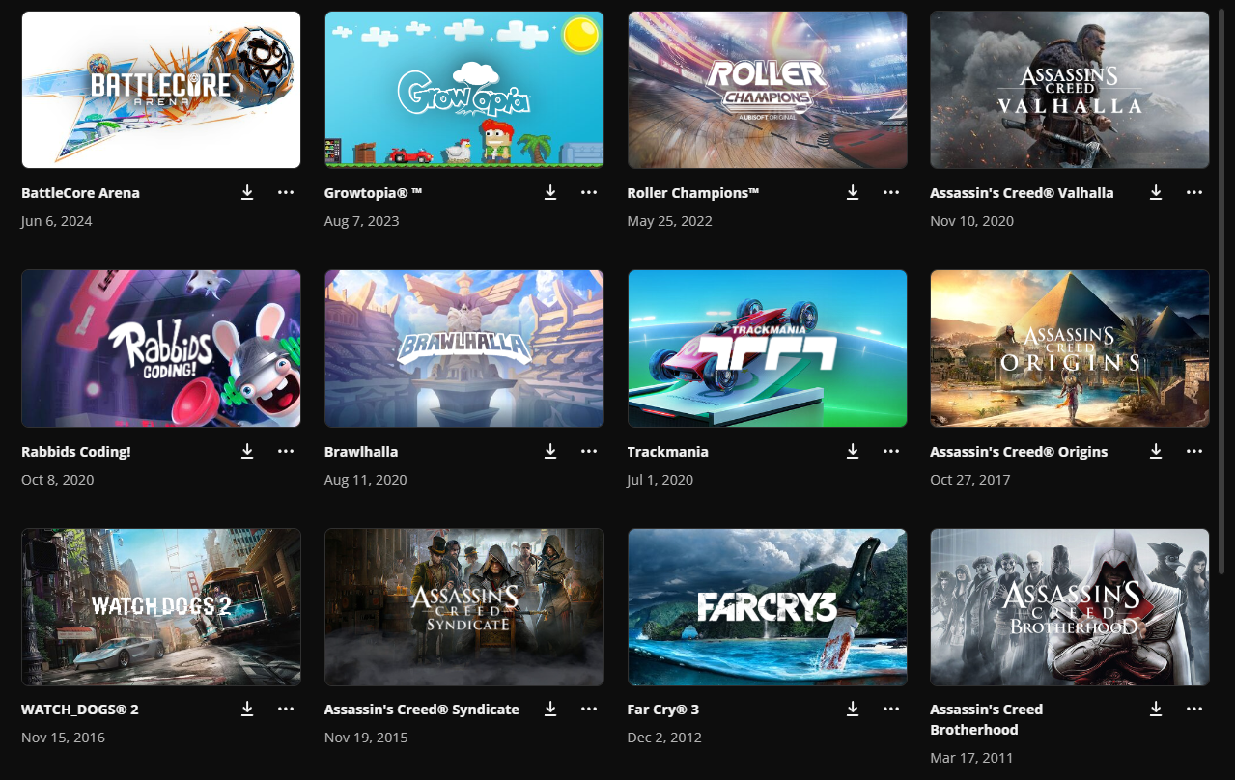Open the WATCH DOGS 2 cover image
This screenshot has height=780, width=1235.
click(x=161, y=607)
